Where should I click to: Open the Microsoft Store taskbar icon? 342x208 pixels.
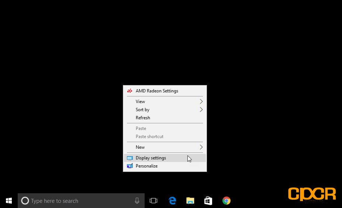(x=208, y=201)
